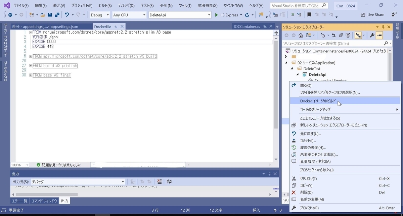Screen dimensions: 403x216
Task: Collapse the first FROM block in editor
Action: (x=31, y=33)
